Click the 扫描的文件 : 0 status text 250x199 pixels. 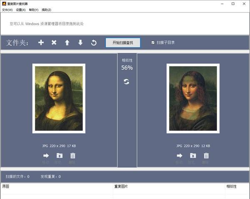[17, 177]
